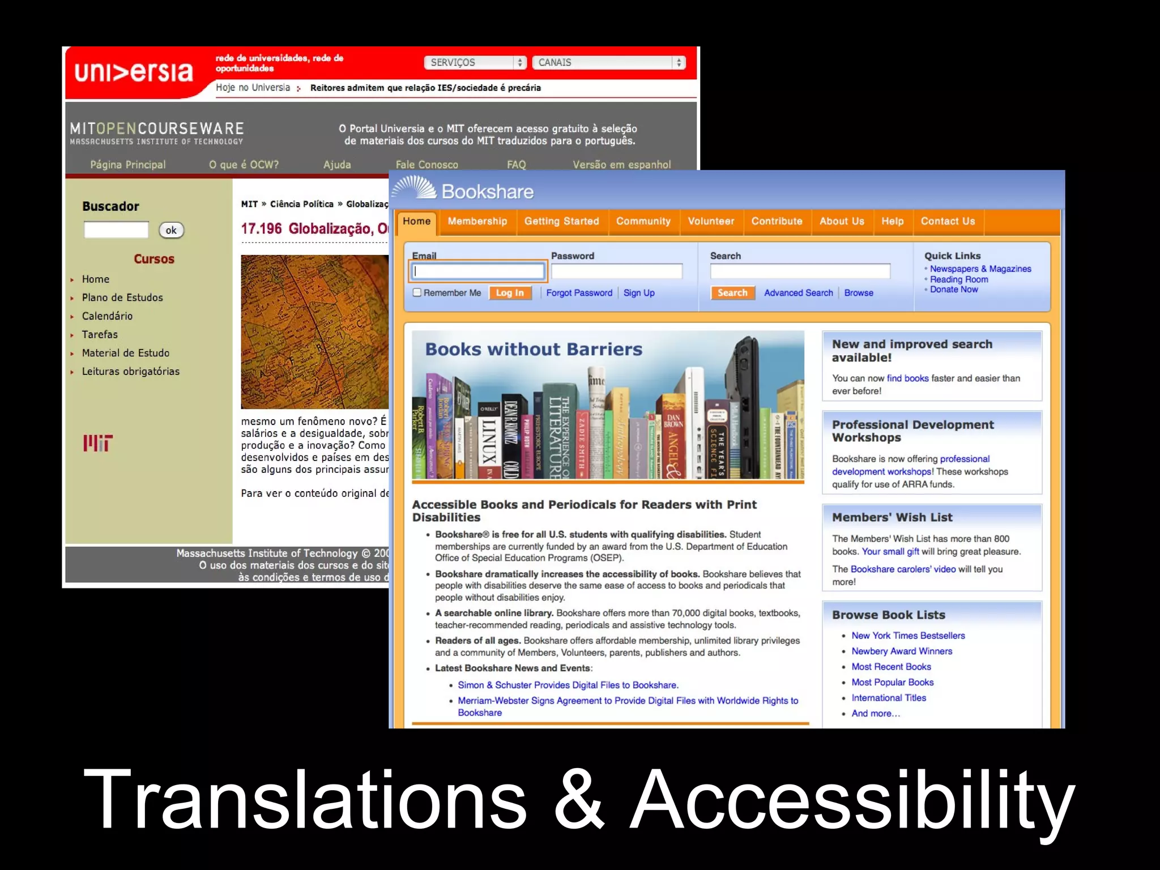1160x870 pixels.
Task: Click the globe map image
Action: tap(314, 332)
